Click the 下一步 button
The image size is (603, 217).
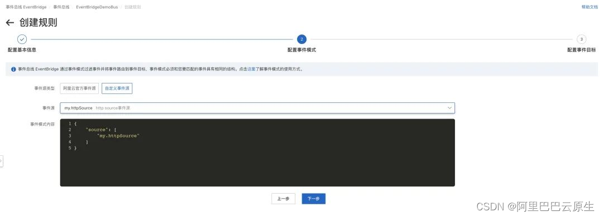coord(313,199)
